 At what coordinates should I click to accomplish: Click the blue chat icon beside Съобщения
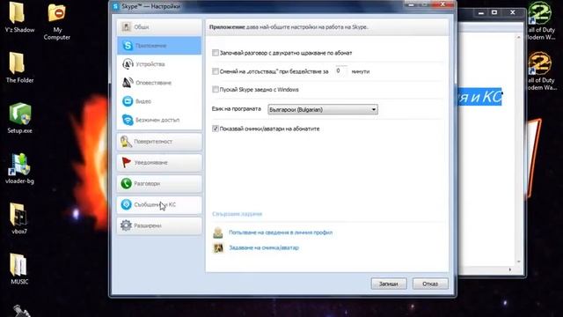coord(126,204)
